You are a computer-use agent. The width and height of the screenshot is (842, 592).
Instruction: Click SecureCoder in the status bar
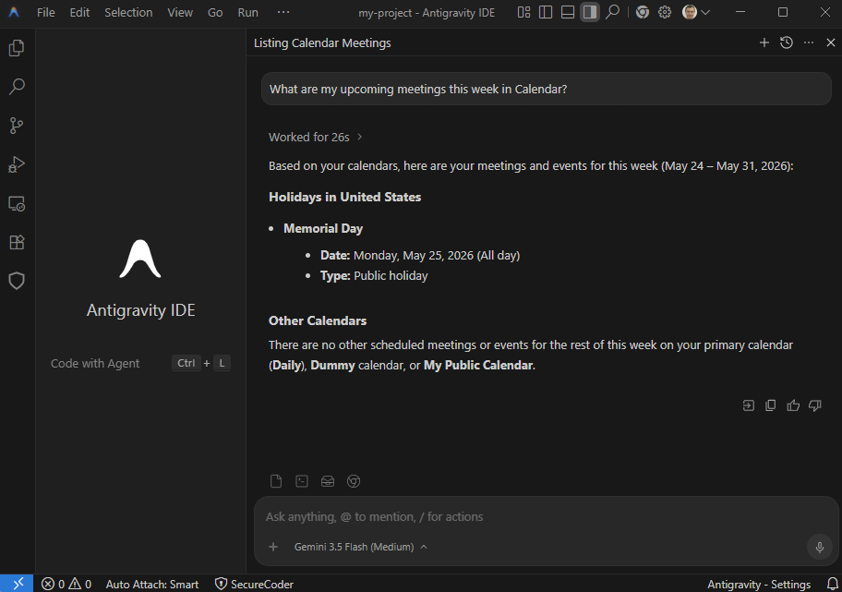[254, 584]
